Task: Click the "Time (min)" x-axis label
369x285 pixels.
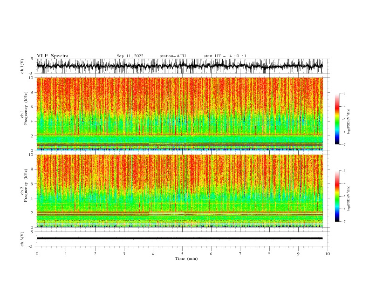Action: tap(186, 258)
